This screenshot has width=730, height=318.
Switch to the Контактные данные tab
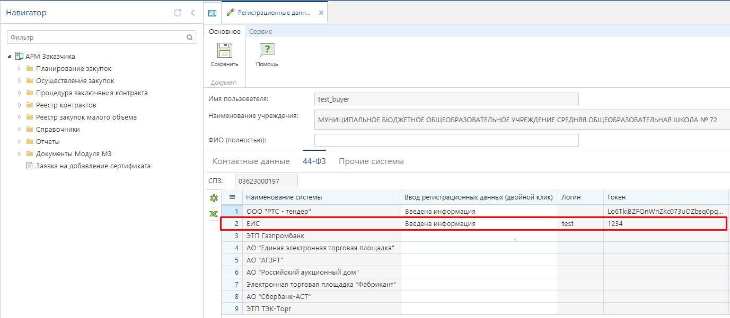251,161
